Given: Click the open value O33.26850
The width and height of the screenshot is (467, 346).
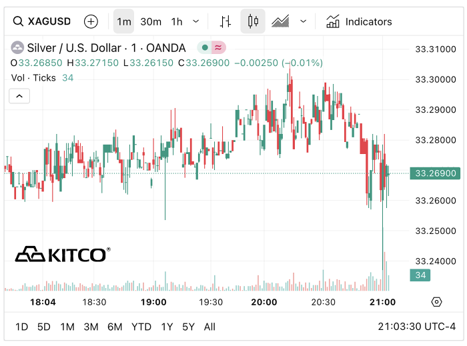Looking at the screenshot, I should click(x=36, y=63).
